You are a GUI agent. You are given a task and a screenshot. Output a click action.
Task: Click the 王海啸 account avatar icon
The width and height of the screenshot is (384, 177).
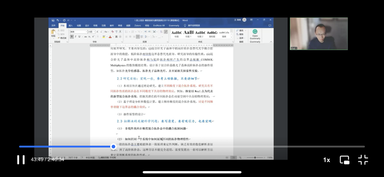[x=244, y=20]
